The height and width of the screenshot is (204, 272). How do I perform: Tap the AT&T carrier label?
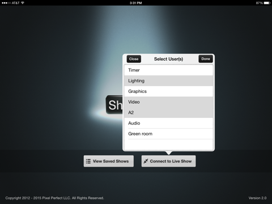[x=15, y=3]
